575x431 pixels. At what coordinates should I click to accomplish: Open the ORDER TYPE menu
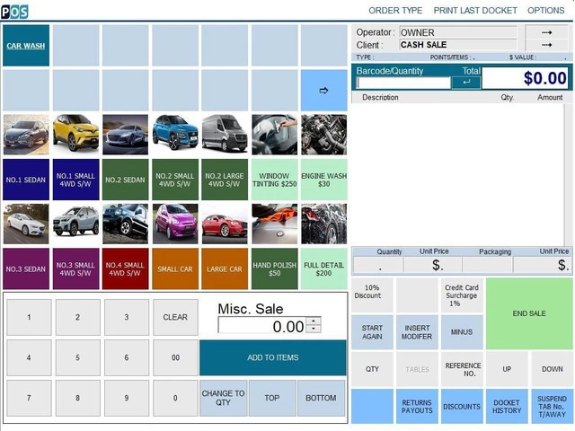(395, 11)
